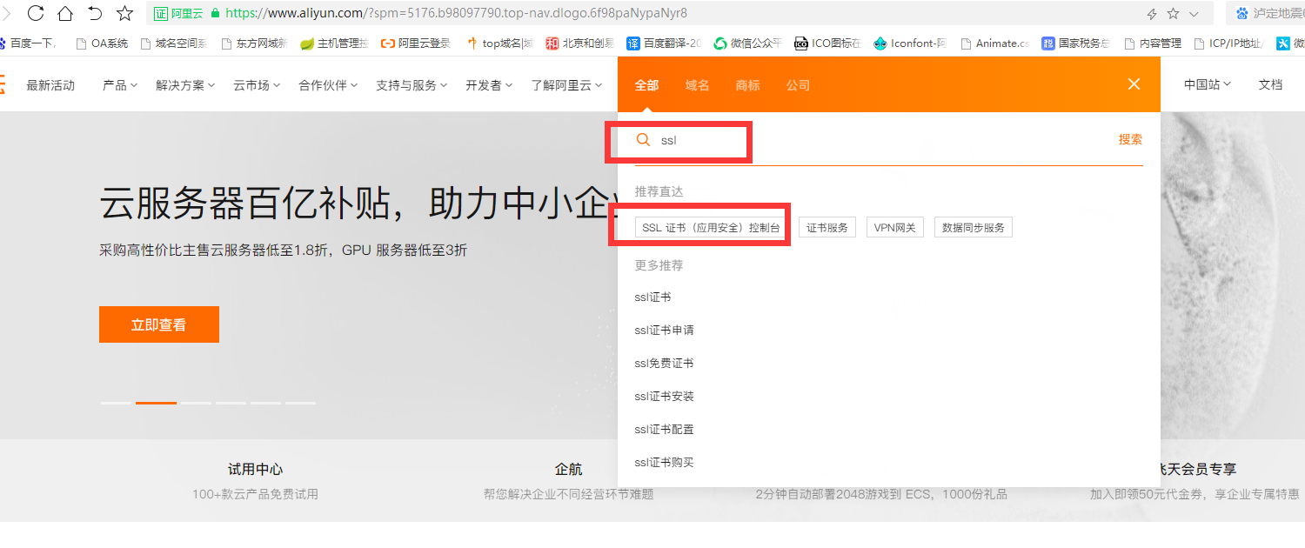Screen dimensions: 1305x548
Task: Switch to the 域名 search tab
Action: (697, 85)
